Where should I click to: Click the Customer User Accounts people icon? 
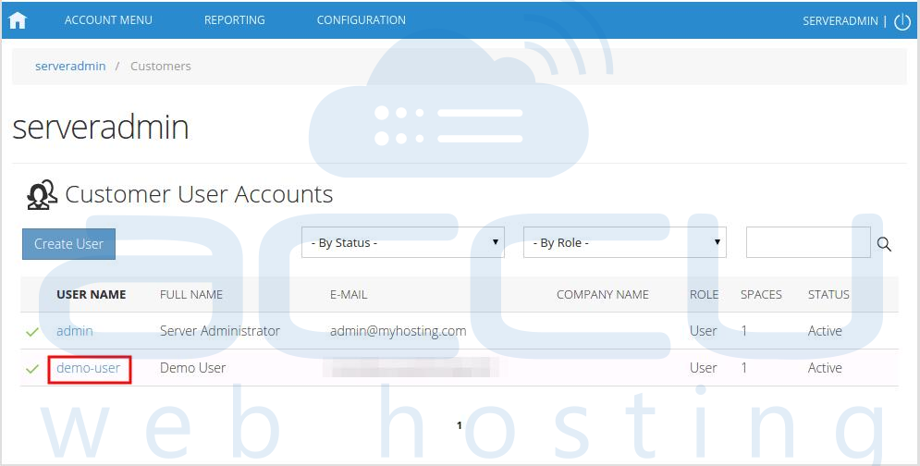coord(42,194)
